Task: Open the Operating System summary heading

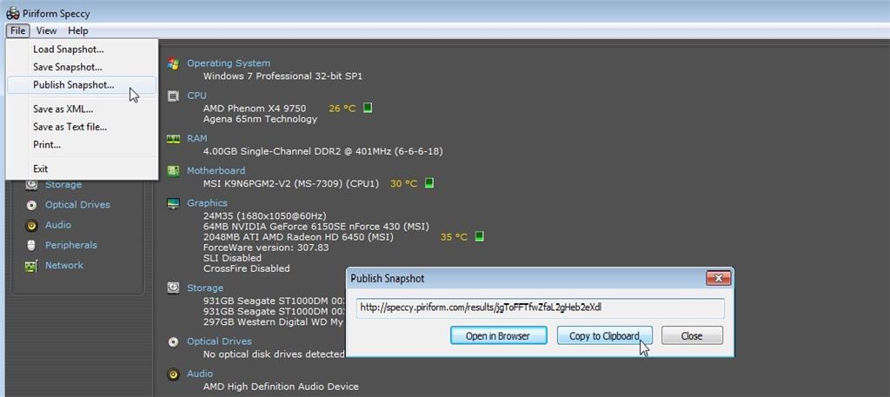Action: [229, 63]
